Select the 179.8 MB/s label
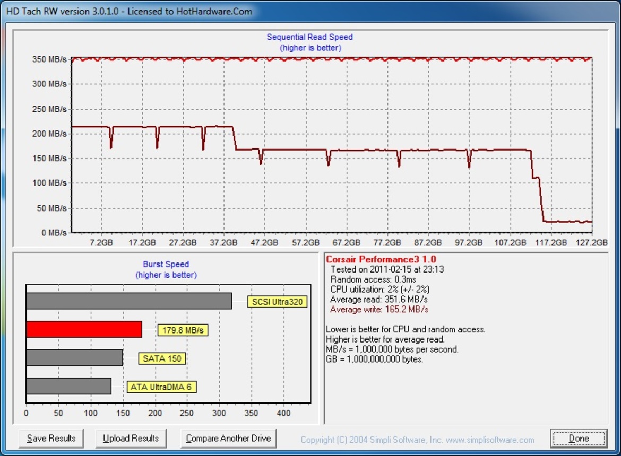Viewport: 621px width, 456px height. coord(183,330)
